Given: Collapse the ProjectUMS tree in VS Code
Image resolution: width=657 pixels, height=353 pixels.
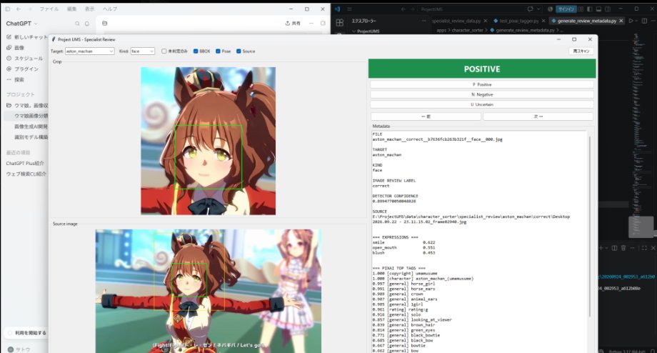Looking at the screenshot, I should click(x=354, y=31).
